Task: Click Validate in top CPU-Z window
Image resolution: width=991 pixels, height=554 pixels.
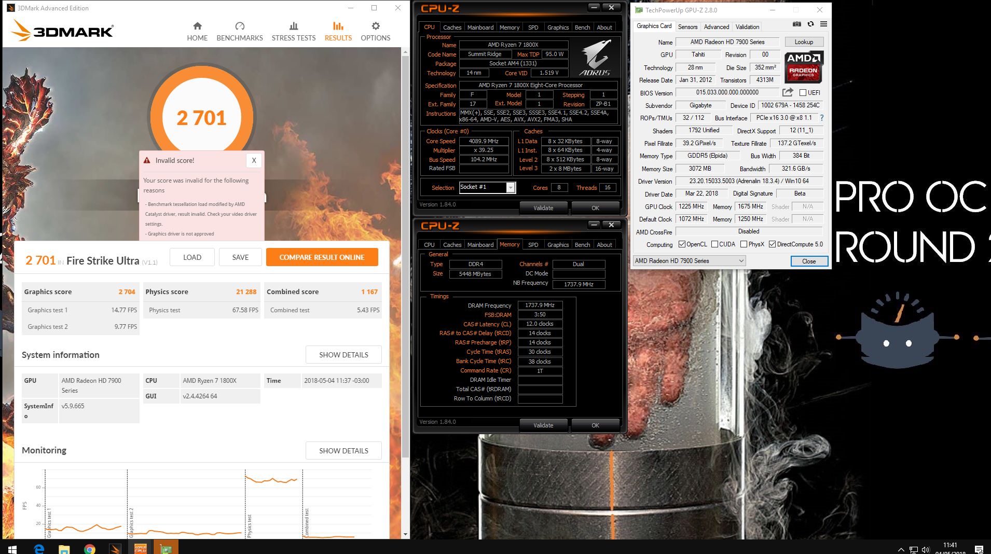Action: (x=543, y=208)
